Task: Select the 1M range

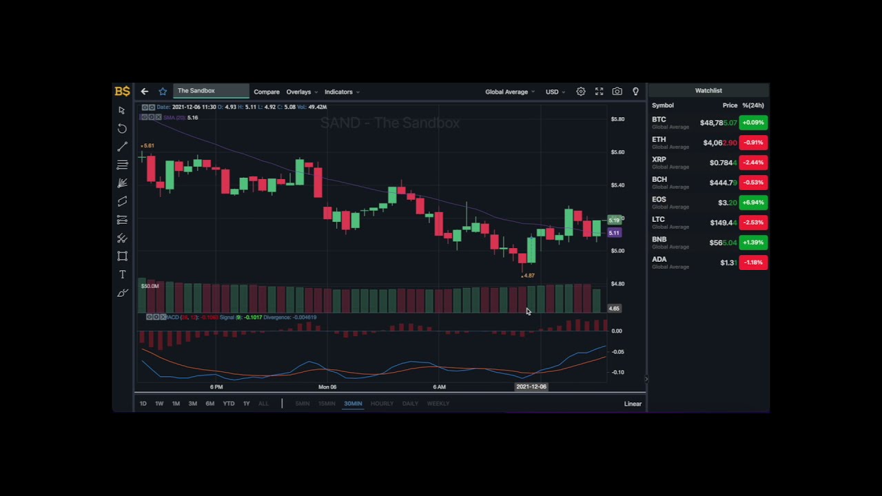Action: point(176,404)
